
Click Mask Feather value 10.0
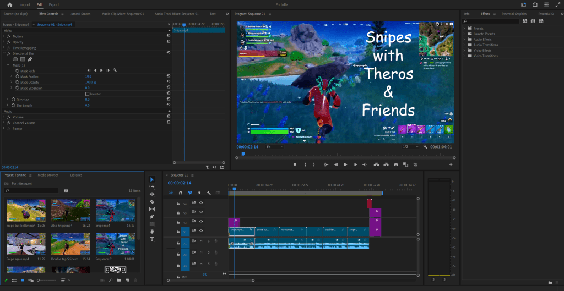coord(88,76)
